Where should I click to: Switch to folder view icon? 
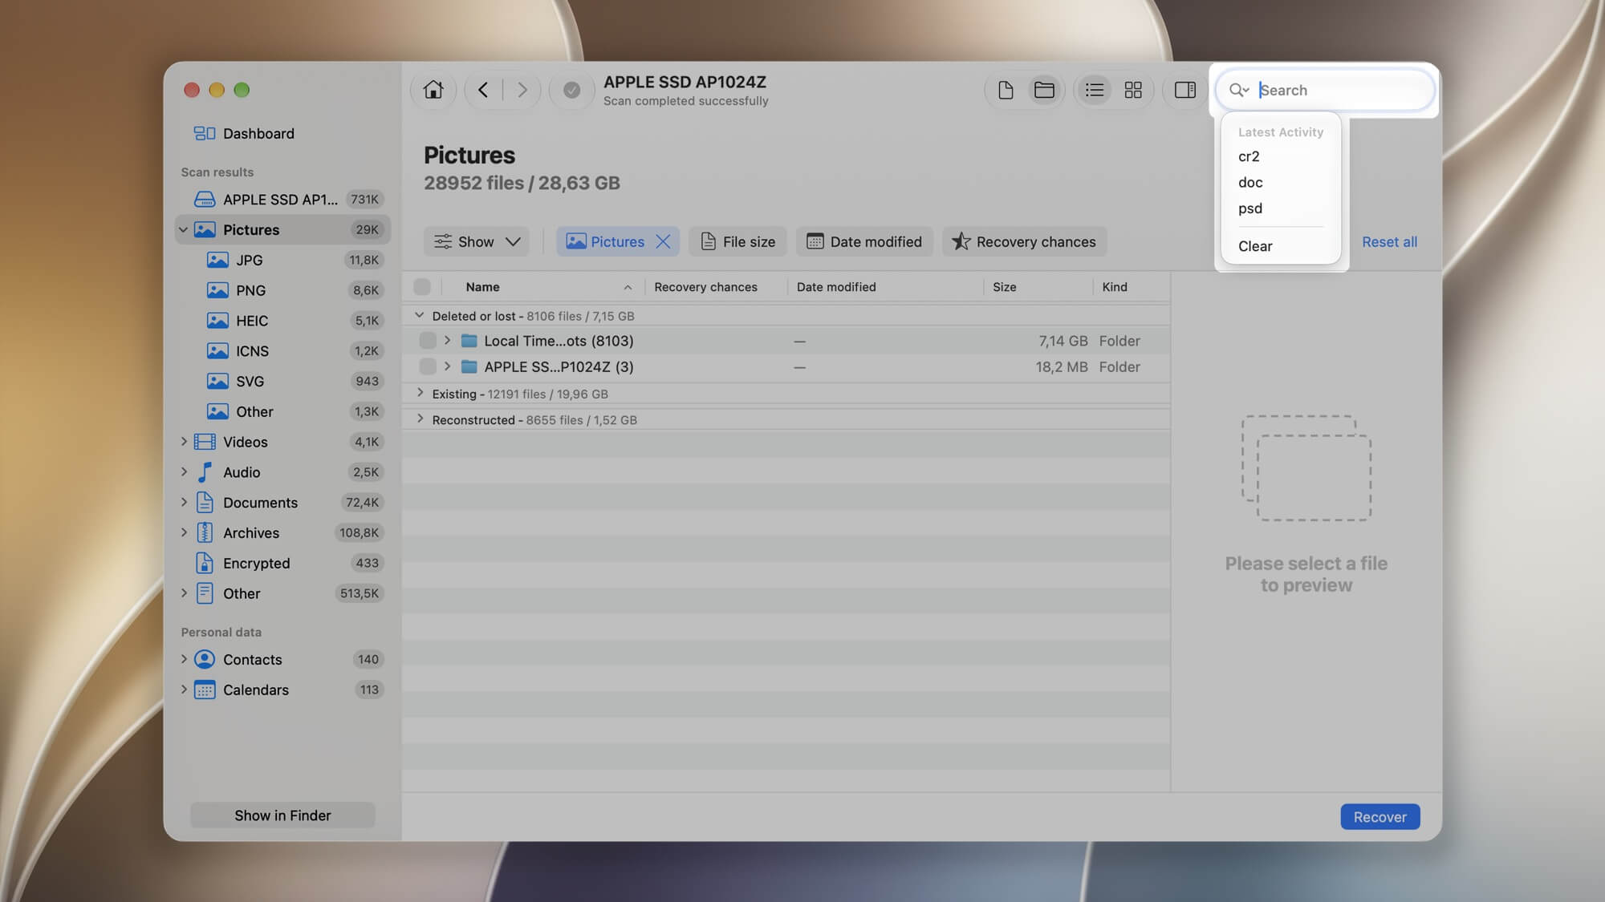[x=1044, y=90]
